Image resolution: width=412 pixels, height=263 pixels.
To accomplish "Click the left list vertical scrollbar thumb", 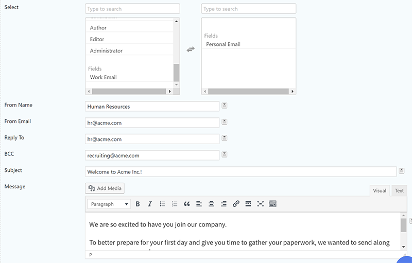I will point(177,73).
